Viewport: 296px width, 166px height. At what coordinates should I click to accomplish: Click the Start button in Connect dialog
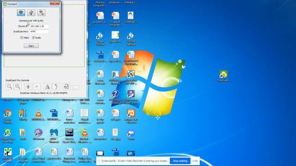point(31,46)
